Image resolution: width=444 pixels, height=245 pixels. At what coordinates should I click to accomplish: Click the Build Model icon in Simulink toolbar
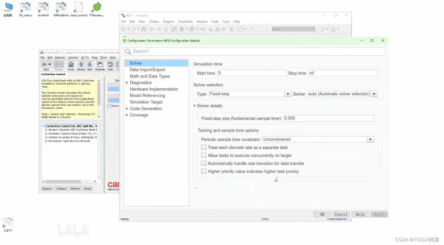click(333, 29)
